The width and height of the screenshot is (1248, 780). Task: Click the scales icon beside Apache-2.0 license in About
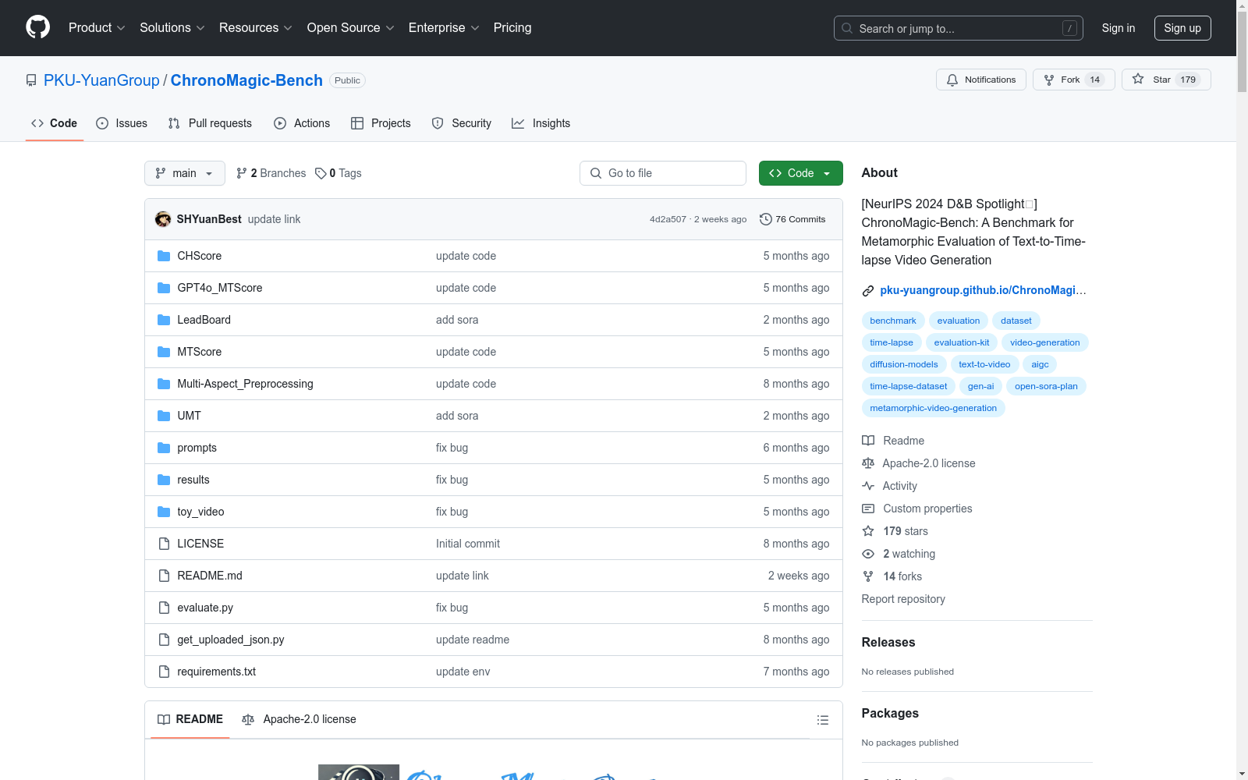(x=868, y=463)
